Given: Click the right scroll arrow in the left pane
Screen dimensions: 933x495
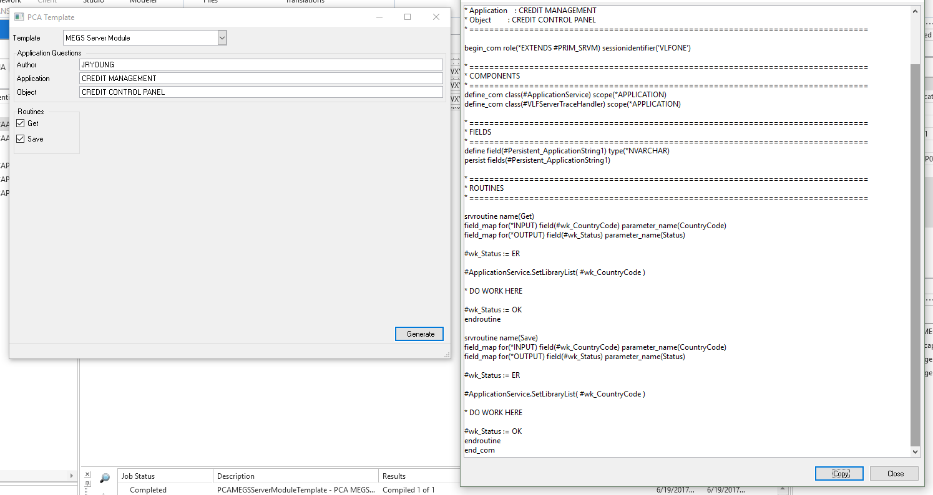Looking at the screenshot, I should [x=72, y=476].
